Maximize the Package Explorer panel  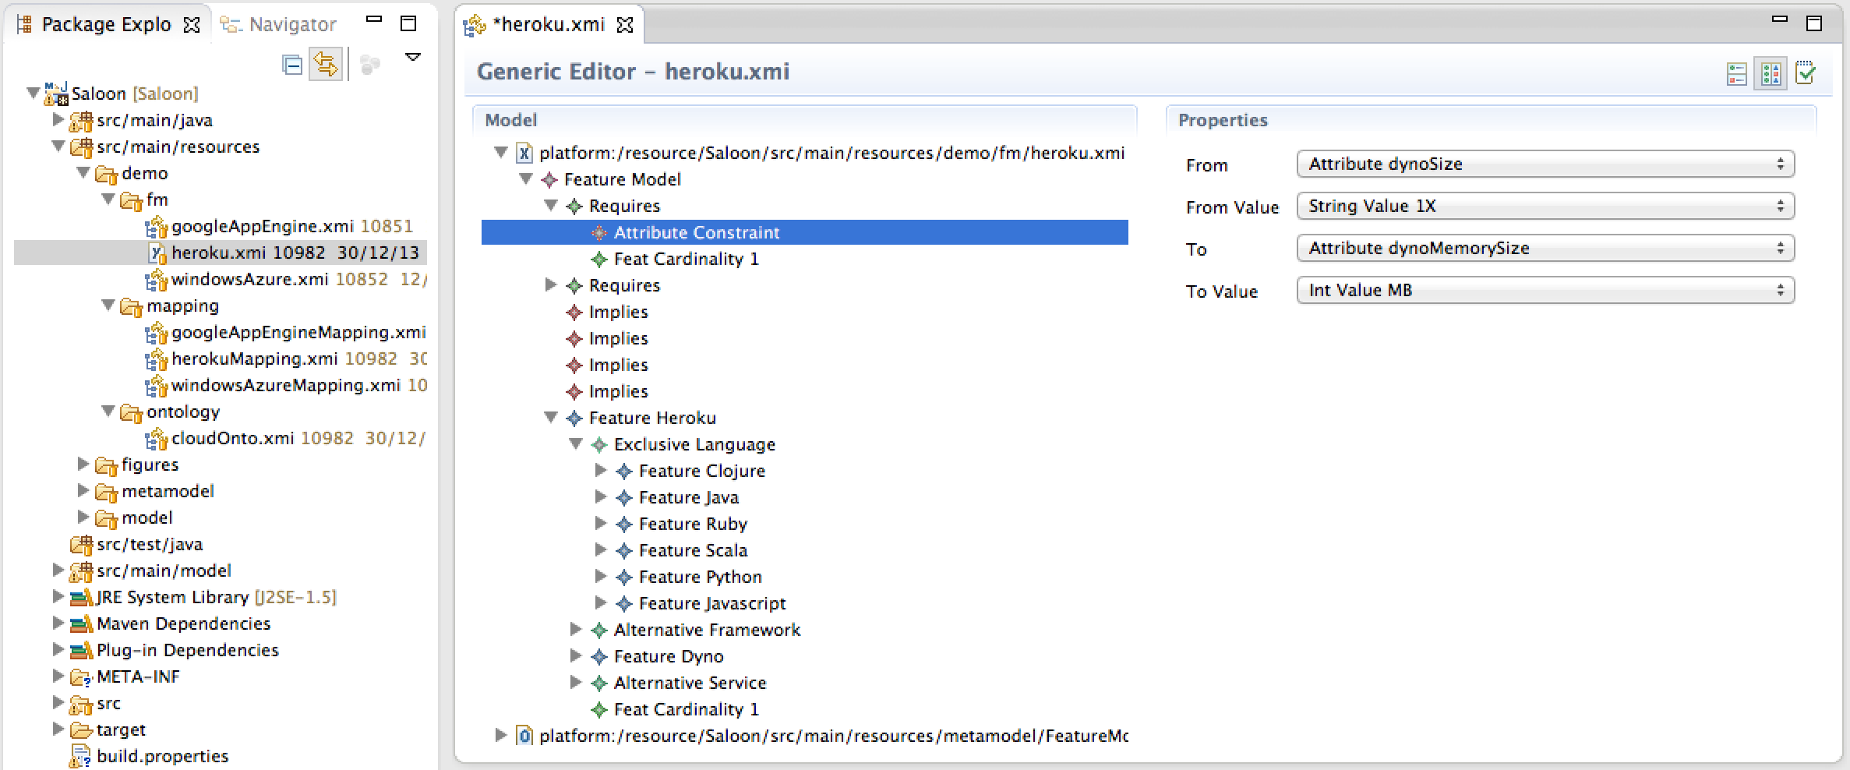408,23
